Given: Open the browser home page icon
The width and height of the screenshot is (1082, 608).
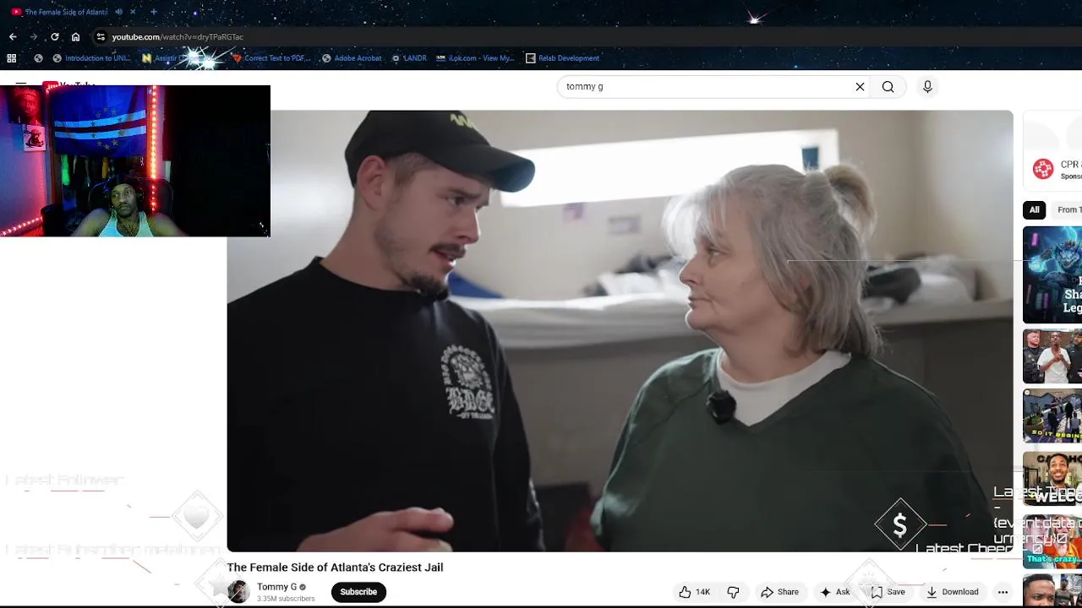Looking at the screenshot, I should [x=76, y=37].
